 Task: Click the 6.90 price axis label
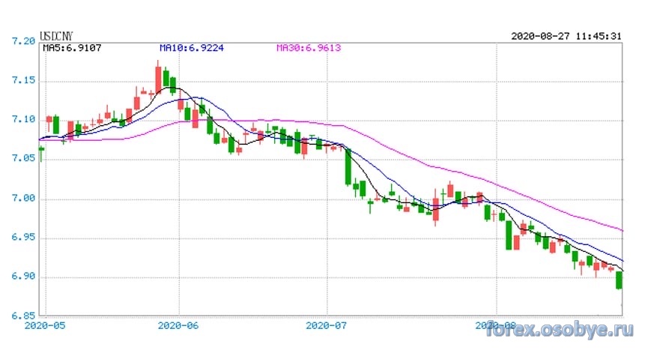click(x=23, y=277)
